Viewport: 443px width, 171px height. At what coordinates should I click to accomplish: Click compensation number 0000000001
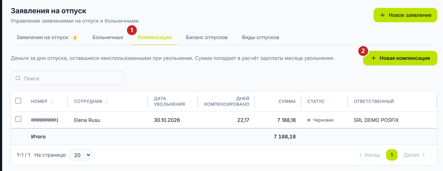click(x=45, y=120)
